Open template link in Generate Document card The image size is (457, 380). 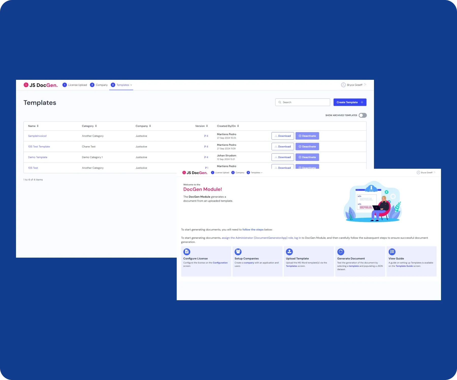coord(354,266)
